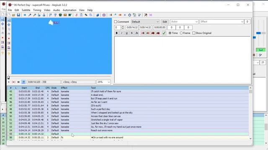Open the Actor dropdown

[184, 22]
